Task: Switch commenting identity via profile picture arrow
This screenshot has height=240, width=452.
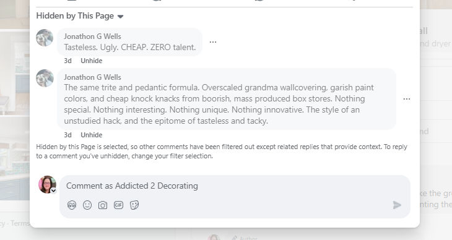Action: (x=53, y=191)
